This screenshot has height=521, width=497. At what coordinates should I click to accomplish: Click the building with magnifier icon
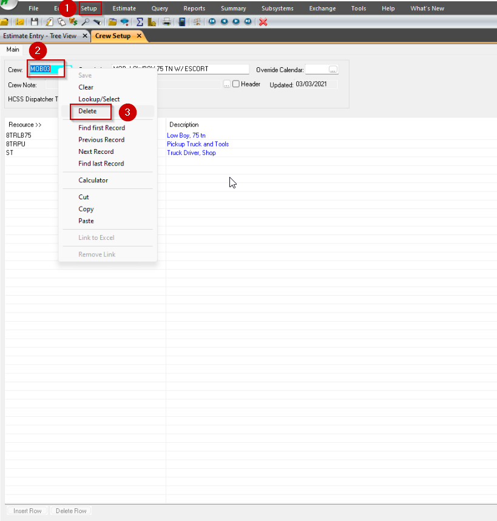click(152, 22)
